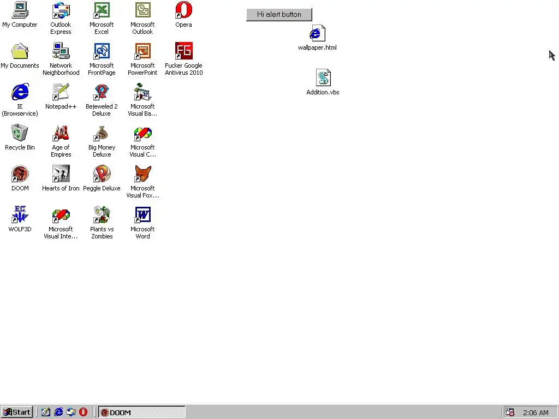This screenshot has height=419, width=559.
Task: Switch to the DOOM taskbar button
Action: point(141,412)
